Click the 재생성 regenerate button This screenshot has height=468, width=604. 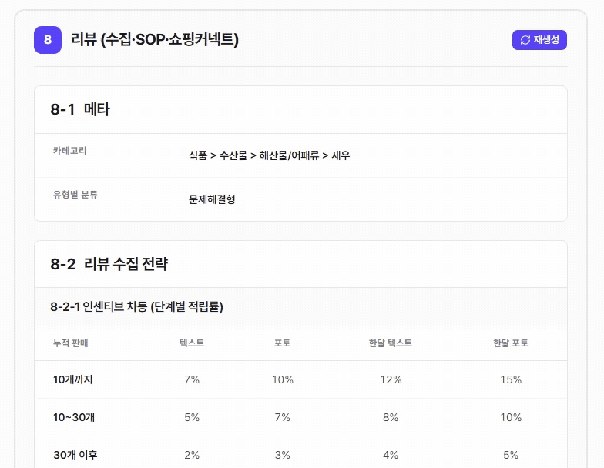tap(539, 40)
